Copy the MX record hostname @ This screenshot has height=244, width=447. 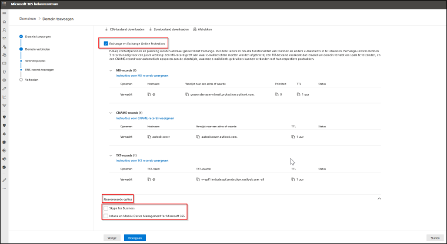click(149, 94)
